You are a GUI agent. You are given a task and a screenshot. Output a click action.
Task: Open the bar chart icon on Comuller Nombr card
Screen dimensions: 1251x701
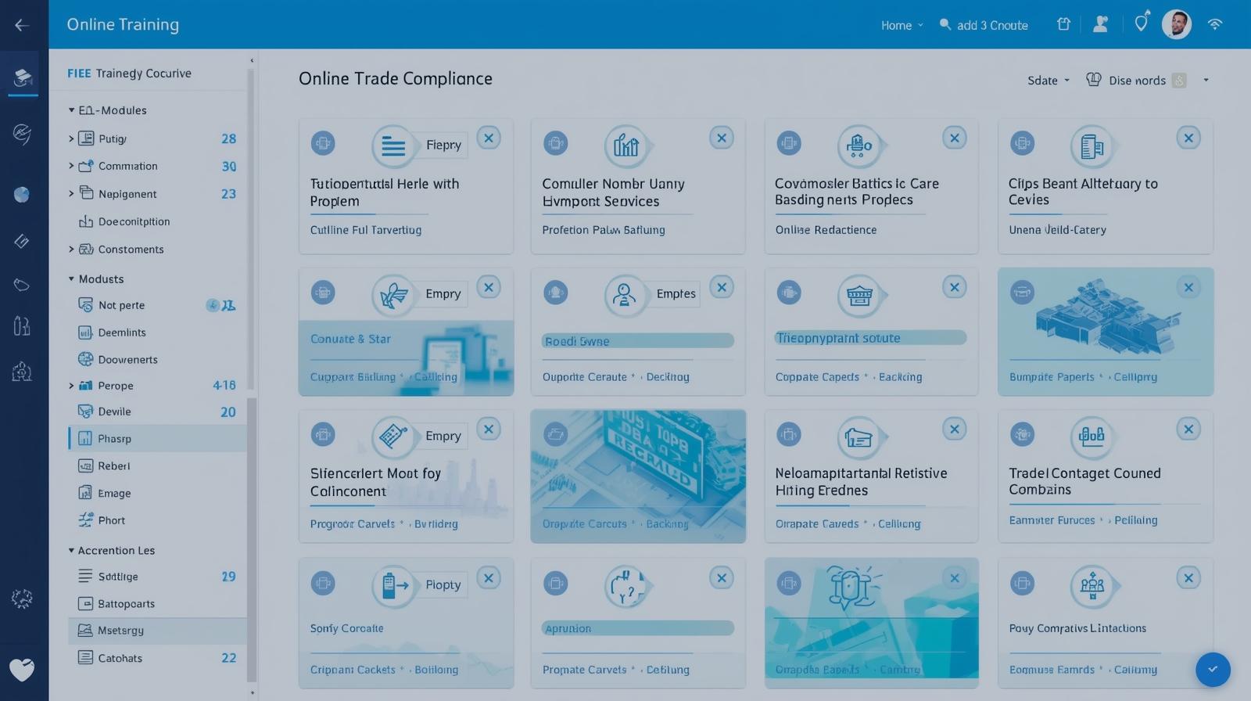tap(625, 146)
